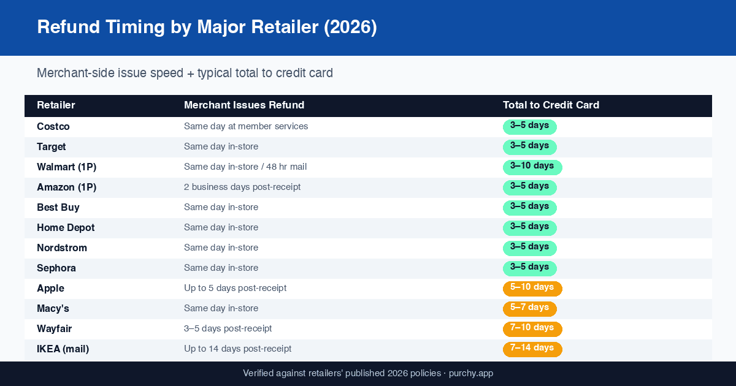Click Nordstrom's 'Same day in-store' cell
The image size is (736, 386).
point(221,248)
